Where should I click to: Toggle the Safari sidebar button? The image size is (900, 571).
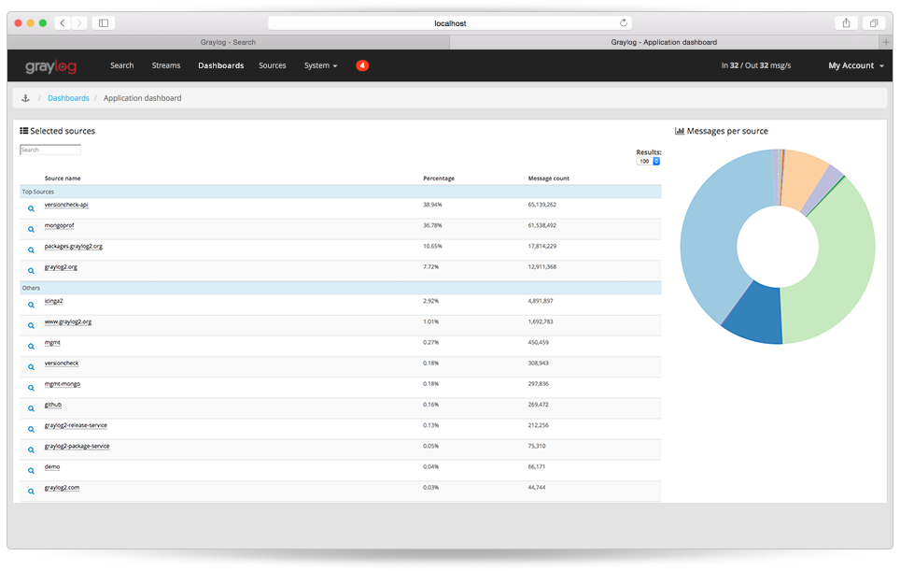tap(104, 23)
